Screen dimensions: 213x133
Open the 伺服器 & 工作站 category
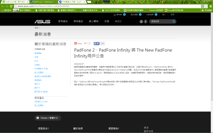[x=41, y=101]
